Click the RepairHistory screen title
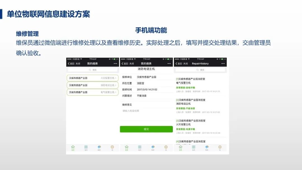 (200, 63)
